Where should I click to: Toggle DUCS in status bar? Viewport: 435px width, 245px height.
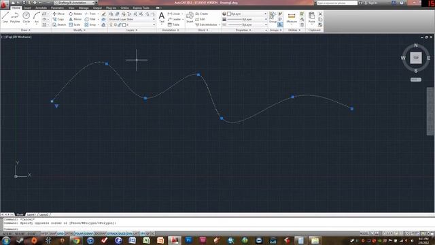coord(122,233)
